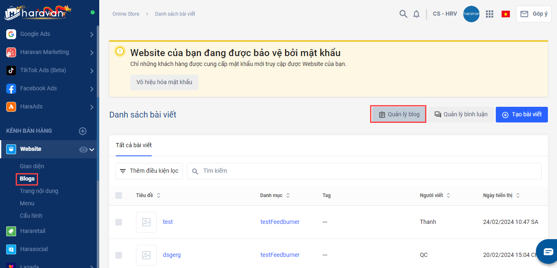Click the Haravan logo
The image size is (557, 268).
[x=37, y=12]
